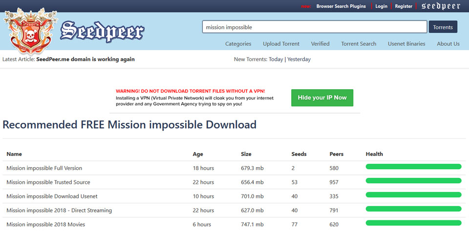This screenshot has height=234, width=469.
Task: Click health bar of Direct Streaming row
Action: [413, 209]
